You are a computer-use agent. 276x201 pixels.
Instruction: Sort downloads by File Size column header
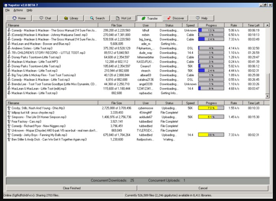click(117, 25)
